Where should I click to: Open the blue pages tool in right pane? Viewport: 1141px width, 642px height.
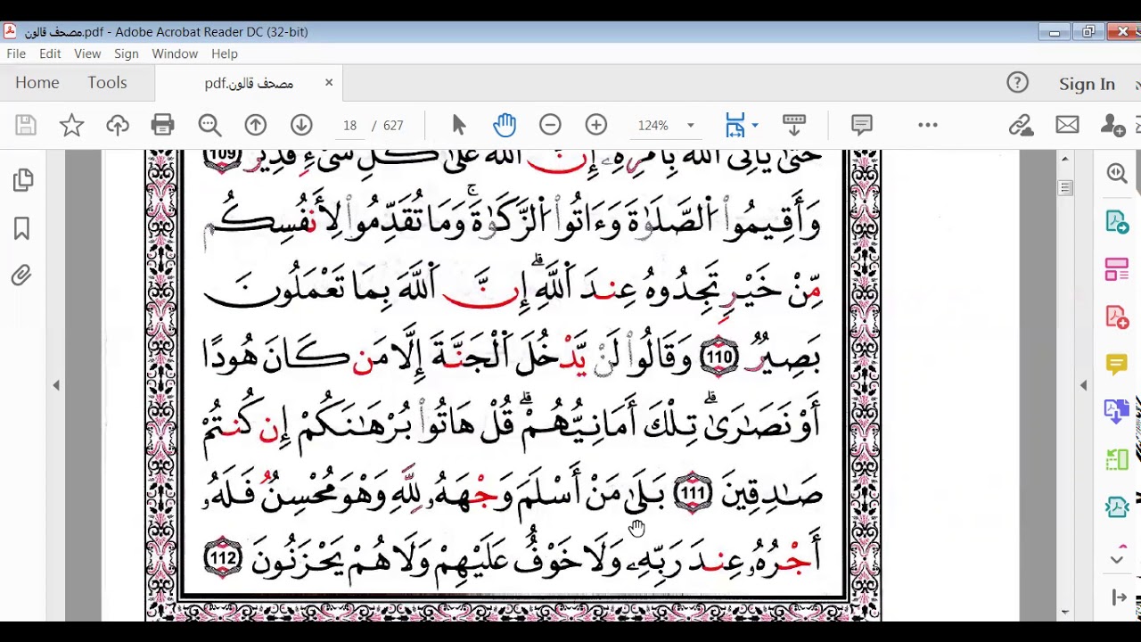1117,411
